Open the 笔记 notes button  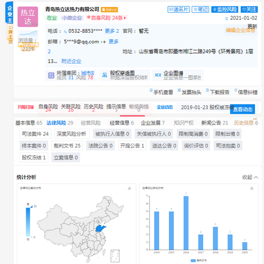point(200,10)
